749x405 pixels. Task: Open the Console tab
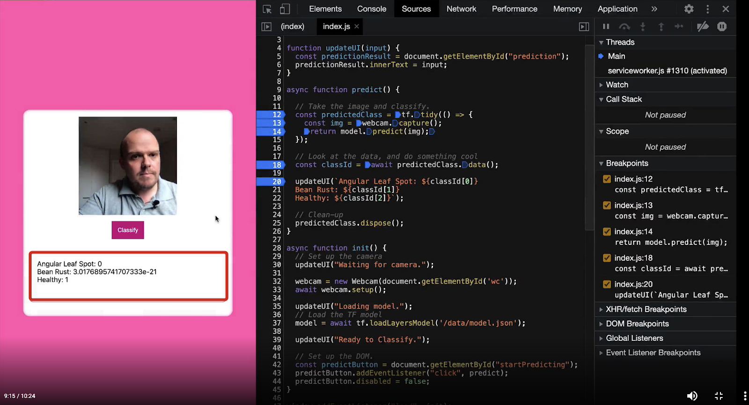[372, 9]
